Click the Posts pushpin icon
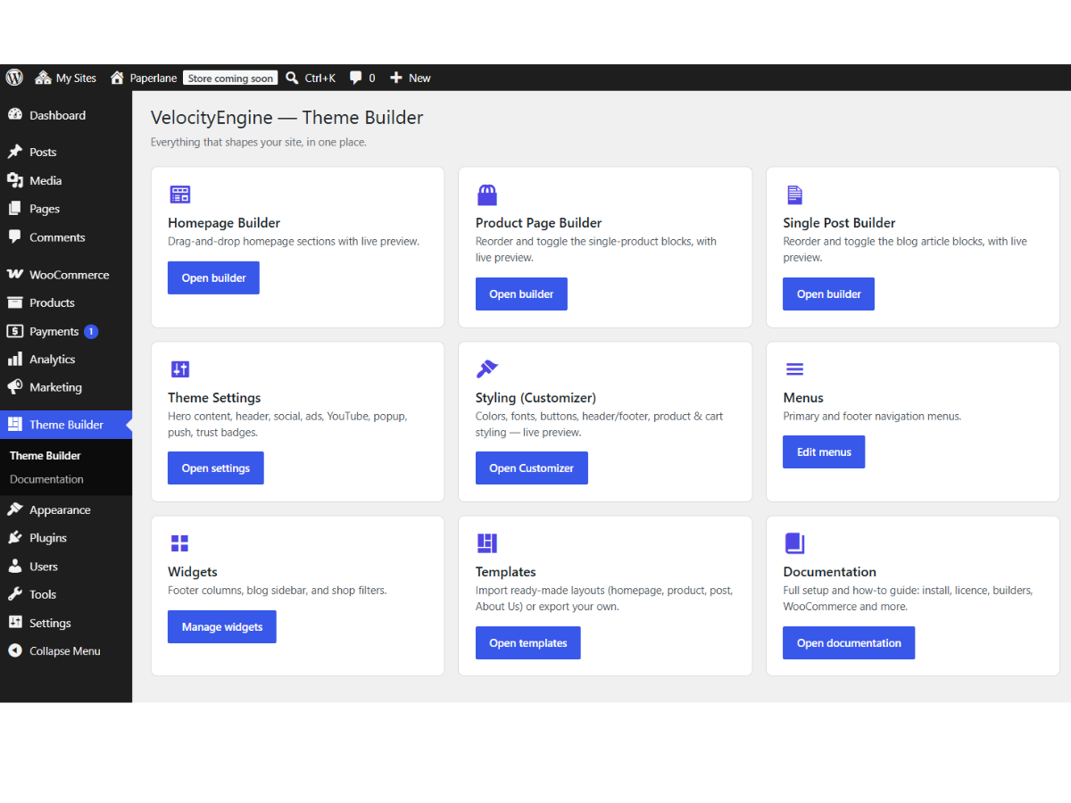 point(14,152)
